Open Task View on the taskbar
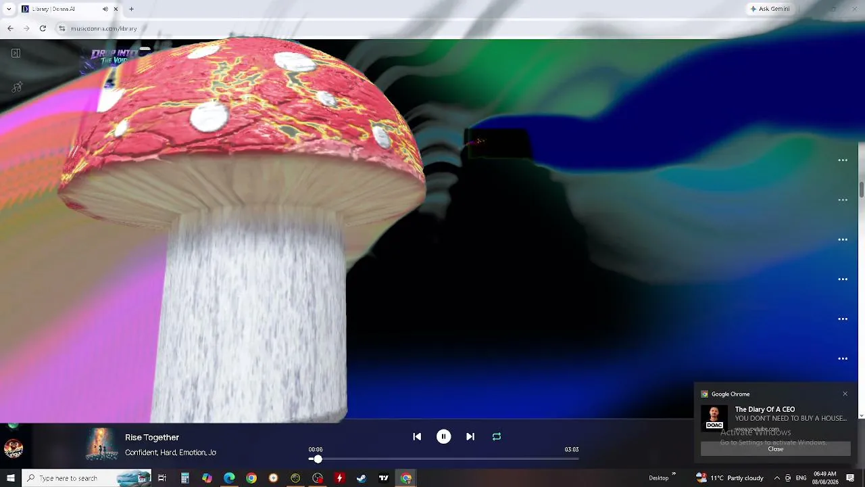 pos(162,478)
